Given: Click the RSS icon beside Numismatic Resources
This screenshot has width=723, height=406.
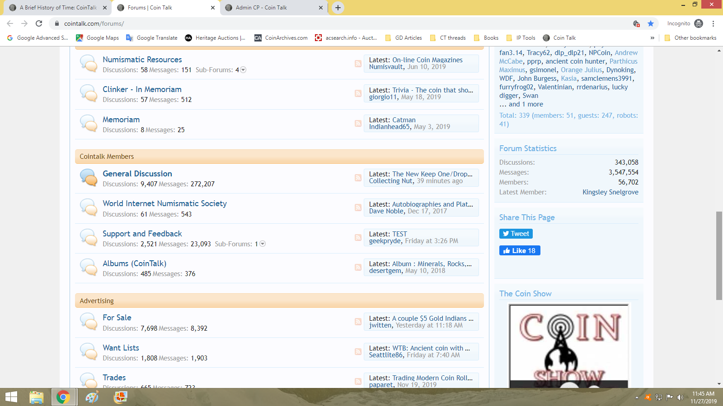Looking at the screenshot, I should (x=358, y=64).
